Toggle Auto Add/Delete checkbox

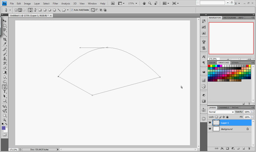pyautogui.click(x=72, y=10)
